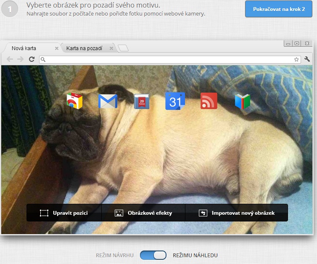
Task: Click Importovat nový obrázek
Action: pos(237,213)
